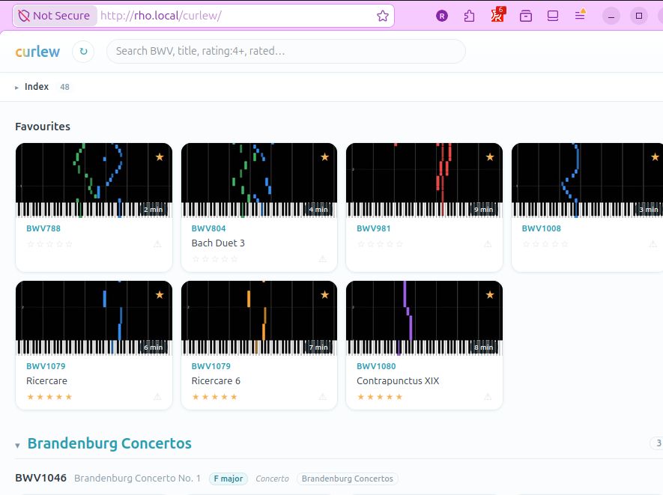Change Ricercare 6 five-star rating
This screenshot has width=663, height=495.
click(215, 397)
